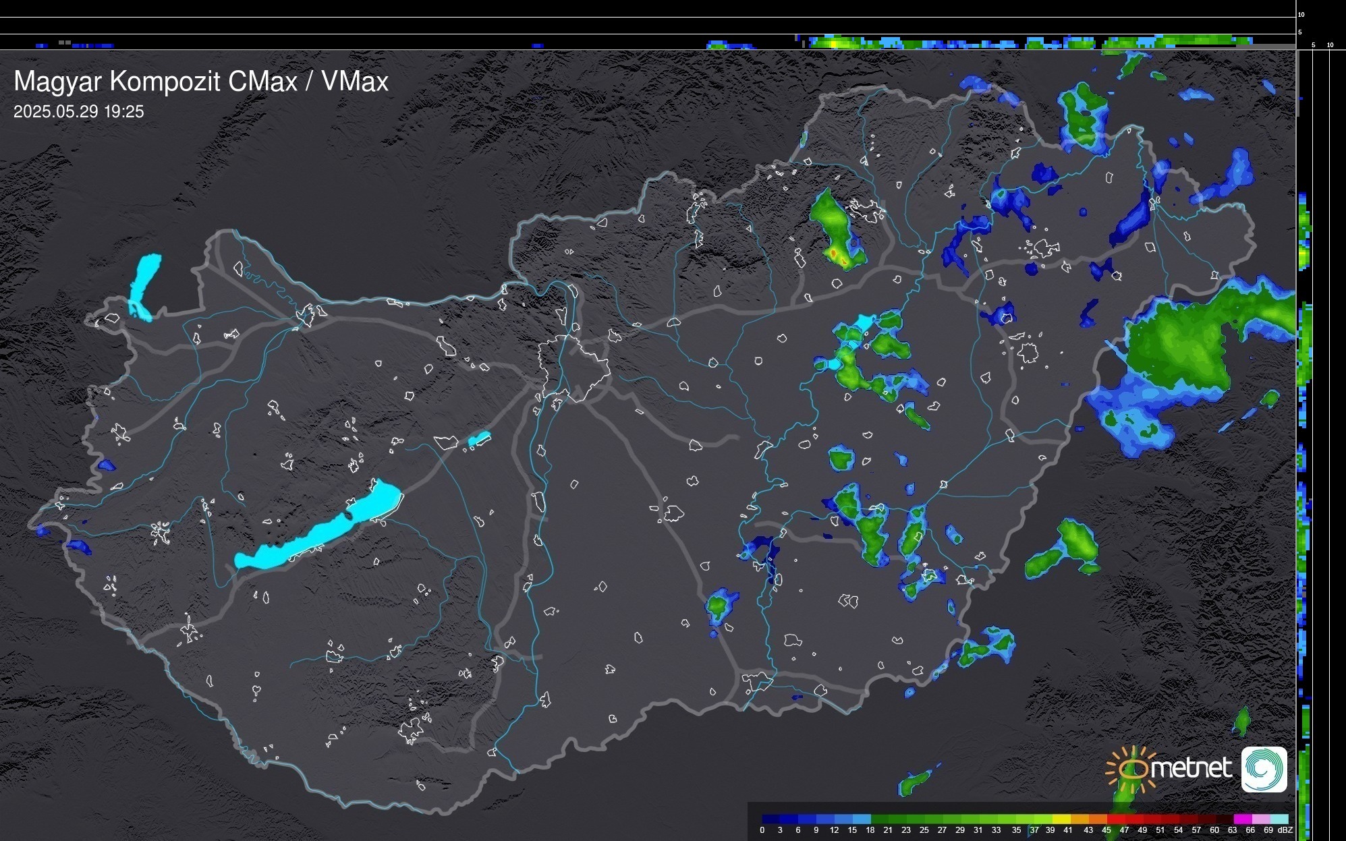
Task: Click the light cyan 69 dBZ legend swatch
Action: 1279,819
